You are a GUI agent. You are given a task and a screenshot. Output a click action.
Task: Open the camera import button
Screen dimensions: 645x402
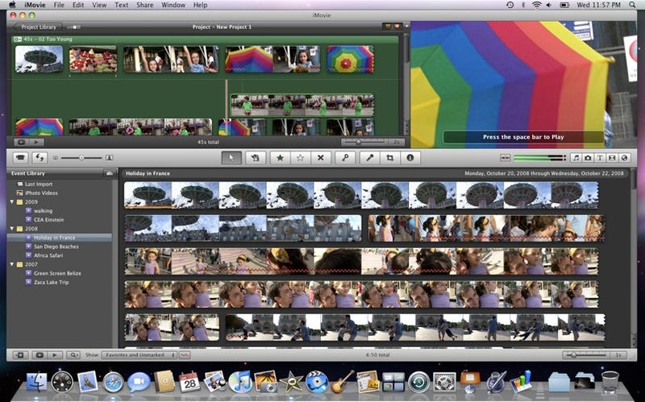[x=20, y=158]
